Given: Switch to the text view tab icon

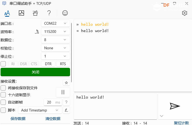Looking at the screenshot, I should [x=7, y=13].
